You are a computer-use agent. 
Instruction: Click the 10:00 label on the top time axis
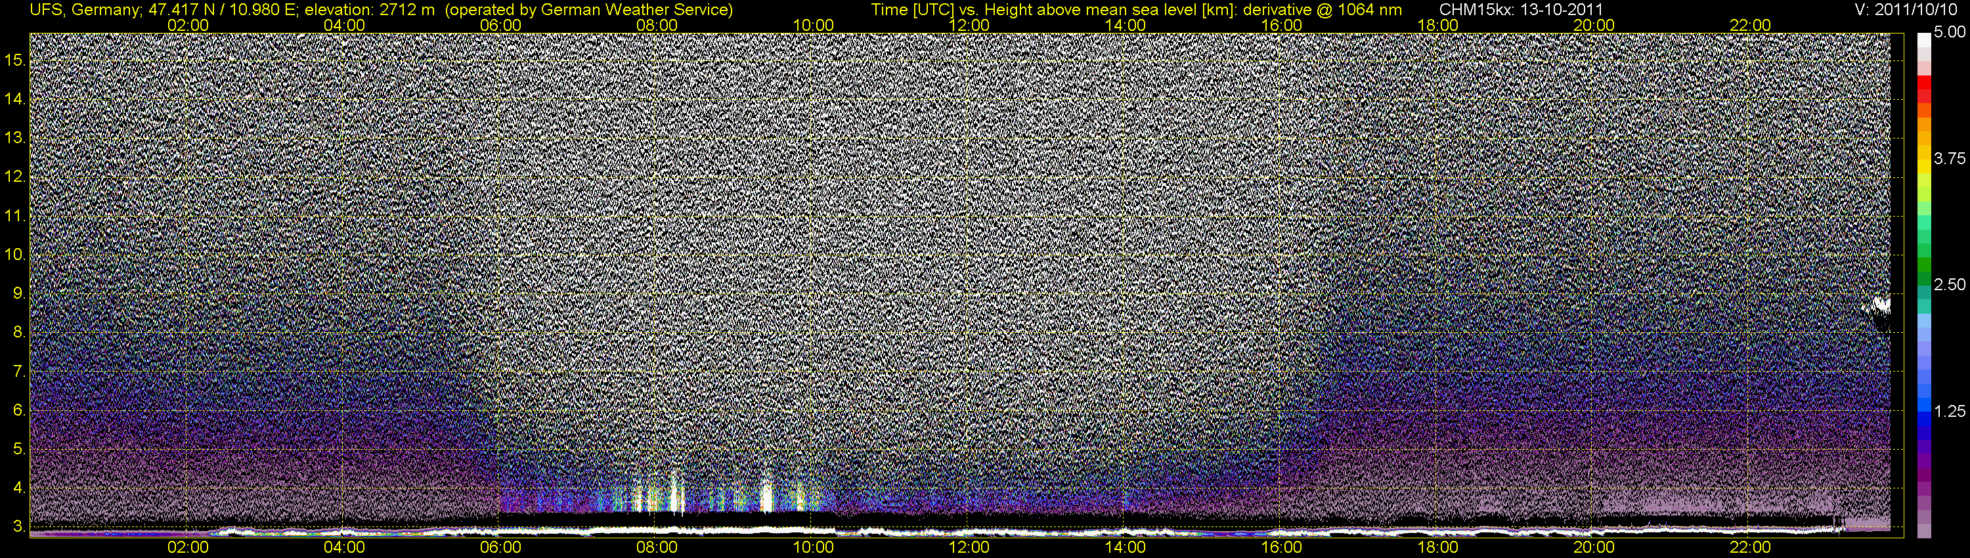813,25
